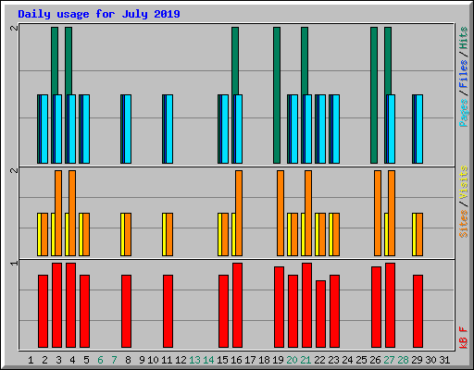The width and height of the screenshot is (474, 370).
Task: Click the y-axis value 2 of middle chart
Action: [14, 170]
